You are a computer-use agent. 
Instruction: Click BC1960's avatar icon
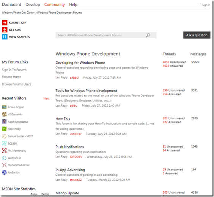(x=4, y=143)
